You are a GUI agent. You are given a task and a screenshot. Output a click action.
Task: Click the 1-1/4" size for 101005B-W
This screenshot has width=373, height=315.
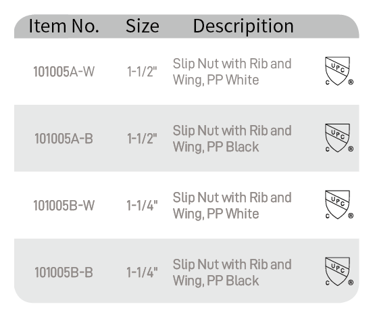[x=142, y=205]
